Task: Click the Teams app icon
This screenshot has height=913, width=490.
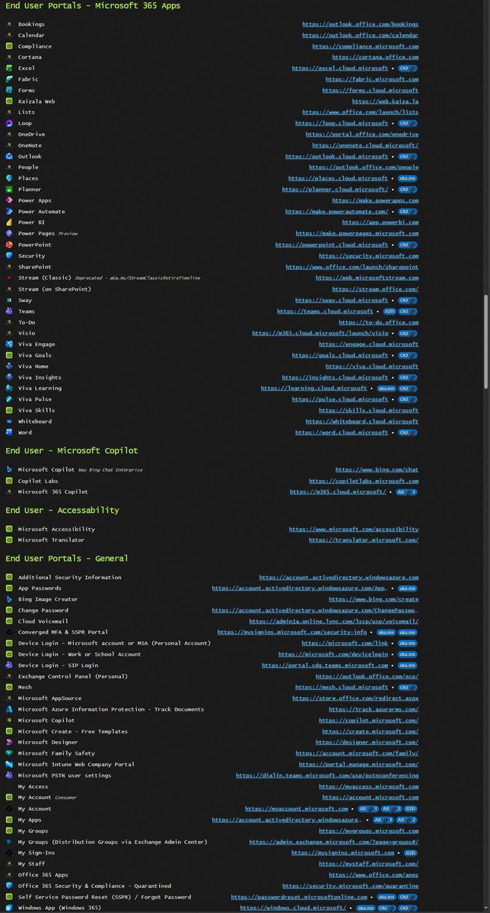Action: coord(9,311)
